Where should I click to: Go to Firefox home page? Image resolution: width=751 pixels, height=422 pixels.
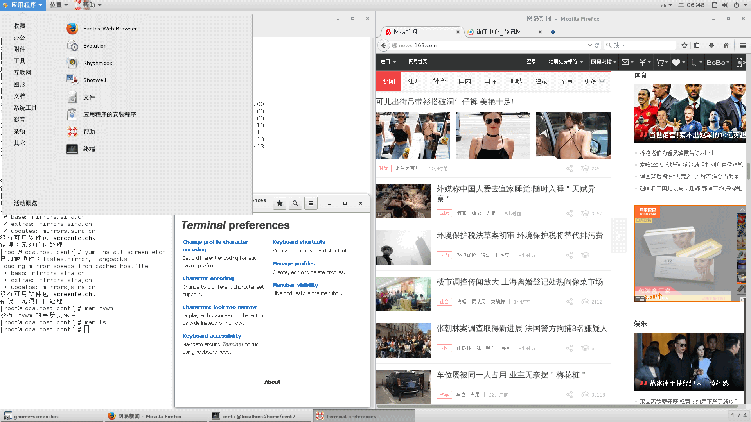pos(726,45)
